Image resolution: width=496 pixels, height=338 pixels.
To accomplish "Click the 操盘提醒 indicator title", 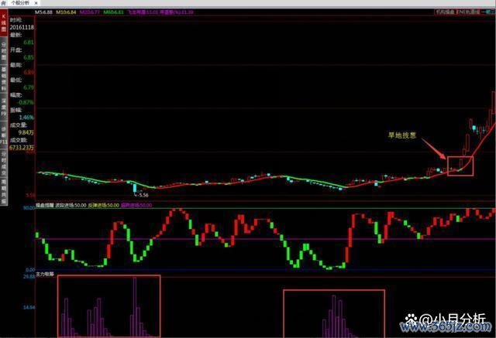I will point(45,205).
